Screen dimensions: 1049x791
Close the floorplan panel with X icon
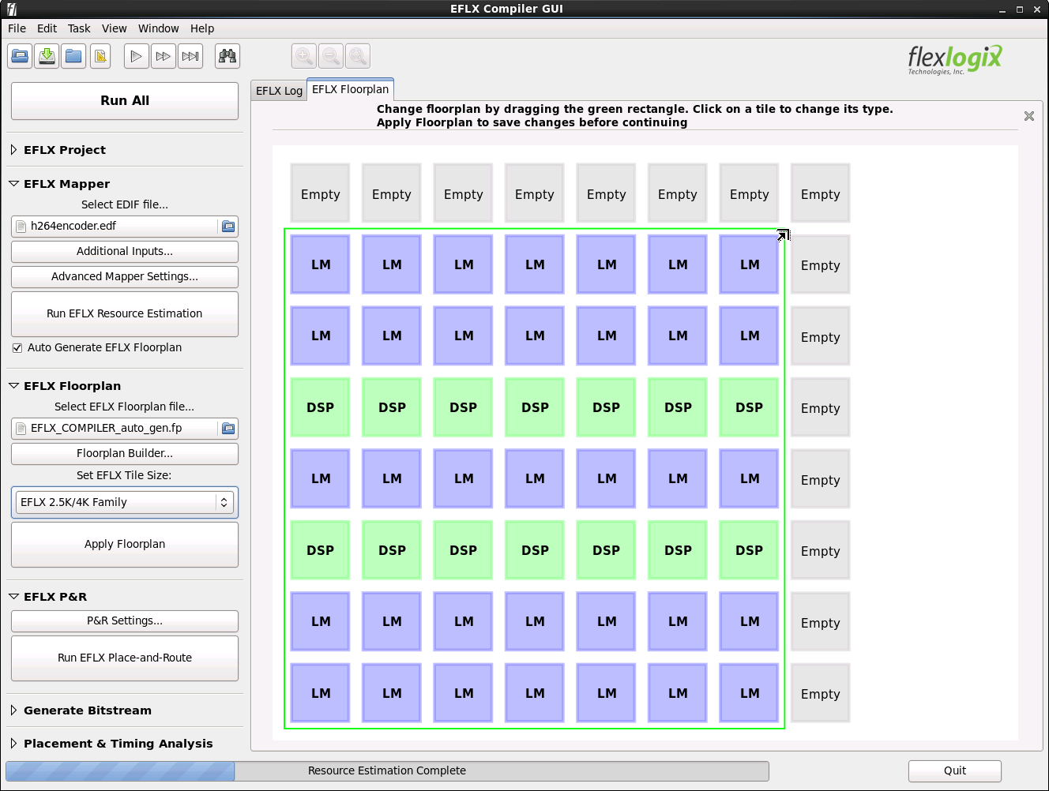[x=1029, y=116]
